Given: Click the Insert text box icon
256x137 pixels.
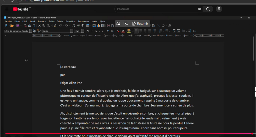Looking at the screenshot, I should 103,26.
